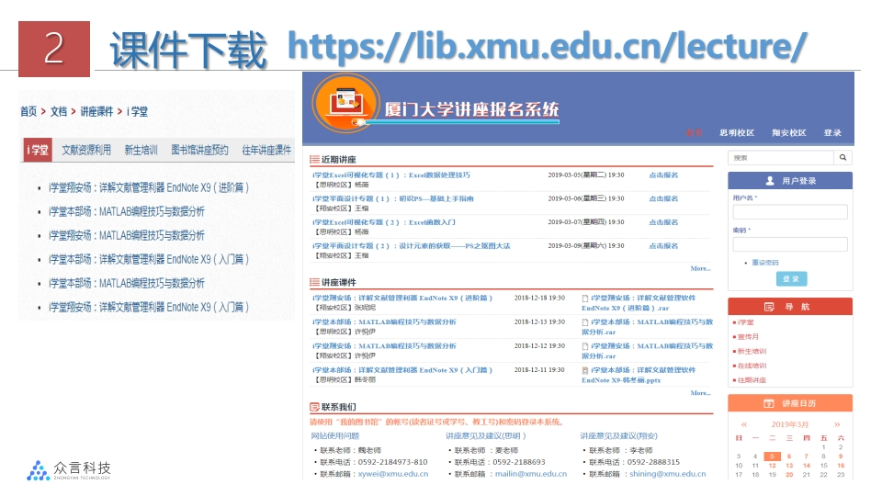Switch to the 往年讲座课件 tab

pyautogui.click(x=266, y=150)
